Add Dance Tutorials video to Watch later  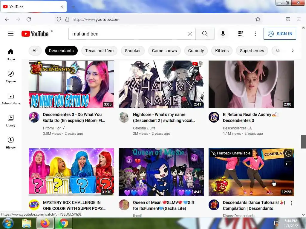click(288, 154)
